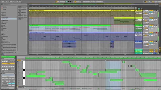Viewport: 161px width, 90px height.
Task: Toggle the yellow Follow playback button
Action: [x=57, y=2]
